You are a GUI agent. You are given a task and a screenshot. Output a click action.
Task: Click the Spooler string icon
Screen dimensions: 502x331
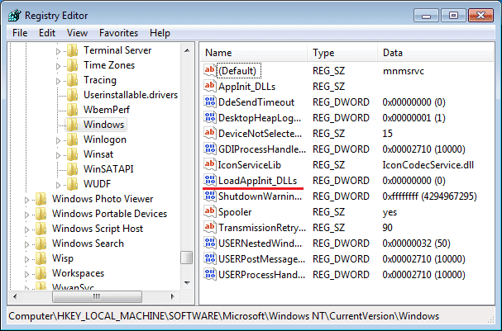210,211
